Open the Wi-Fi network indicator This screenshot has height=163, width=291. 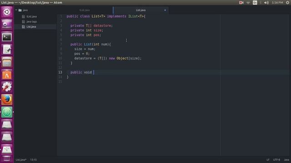pyautogui.click(x=248, y=3)
